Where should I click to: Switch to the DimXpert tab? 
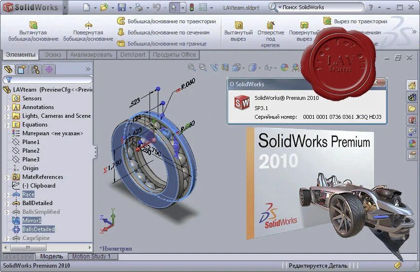point(133,55)
